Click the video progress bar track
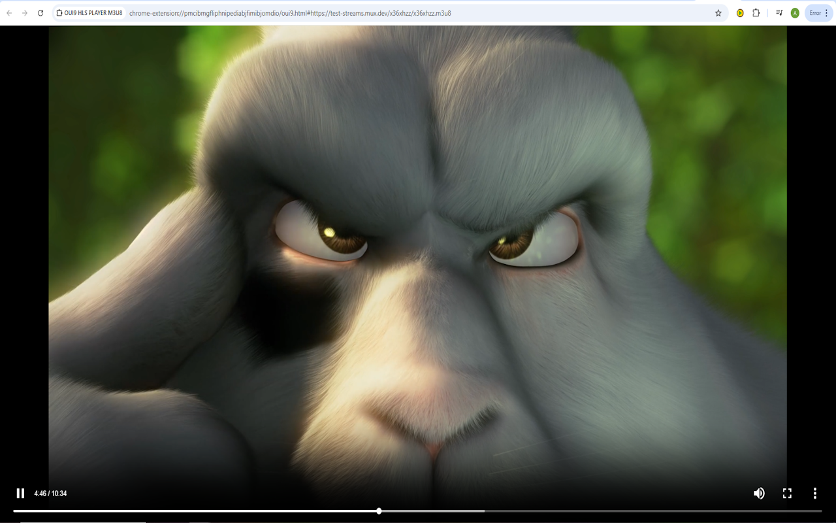Viewport: 836px width, 523px height. coord(417,511)
